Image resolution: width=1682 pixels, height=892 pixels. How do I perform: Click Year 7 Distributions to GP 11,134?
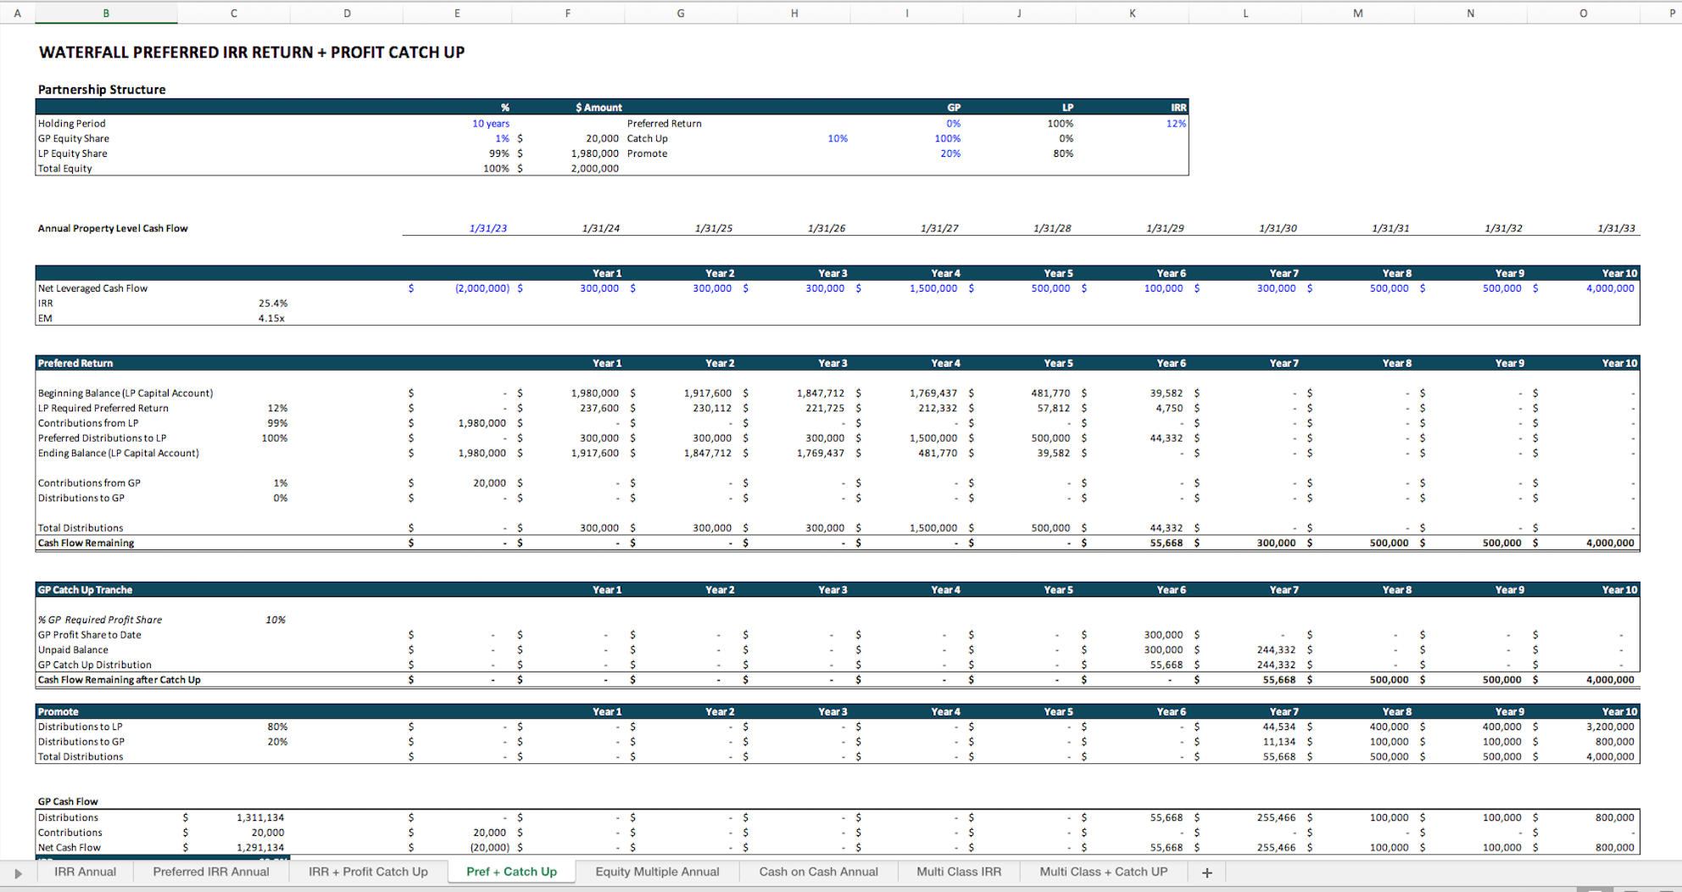pyautogui.click(x=1278, y=742)
